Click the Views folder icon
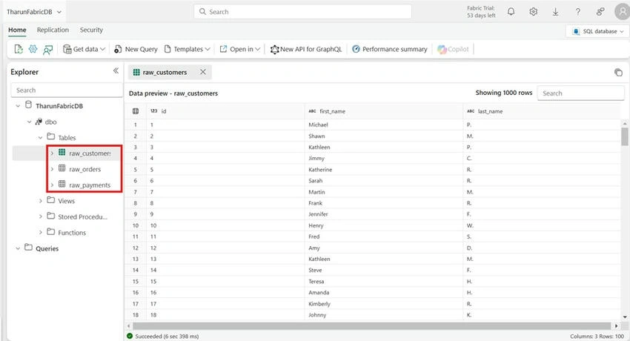 tap(51, 199)
